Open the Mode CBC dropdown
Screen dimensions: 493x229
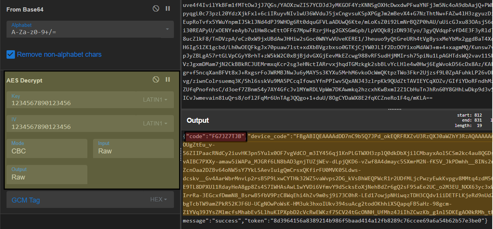click(x=47, y=148)
